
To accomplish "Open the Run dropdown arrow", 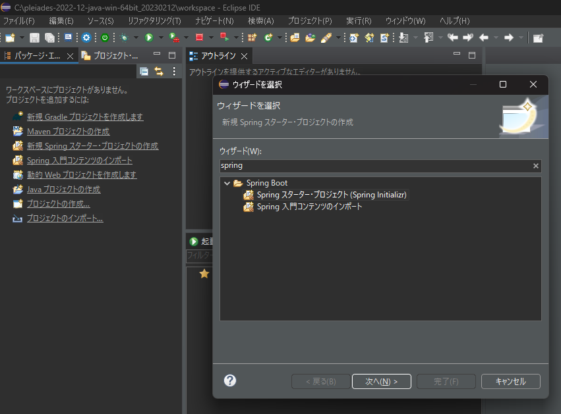I will pos(162,38).
